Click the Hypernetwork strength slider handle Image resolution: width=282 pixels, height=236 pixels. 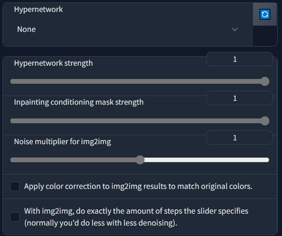(265, 81)
